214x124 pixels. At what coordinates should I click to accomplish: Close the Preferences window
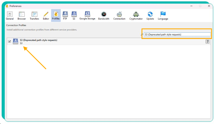pos(209,6)
